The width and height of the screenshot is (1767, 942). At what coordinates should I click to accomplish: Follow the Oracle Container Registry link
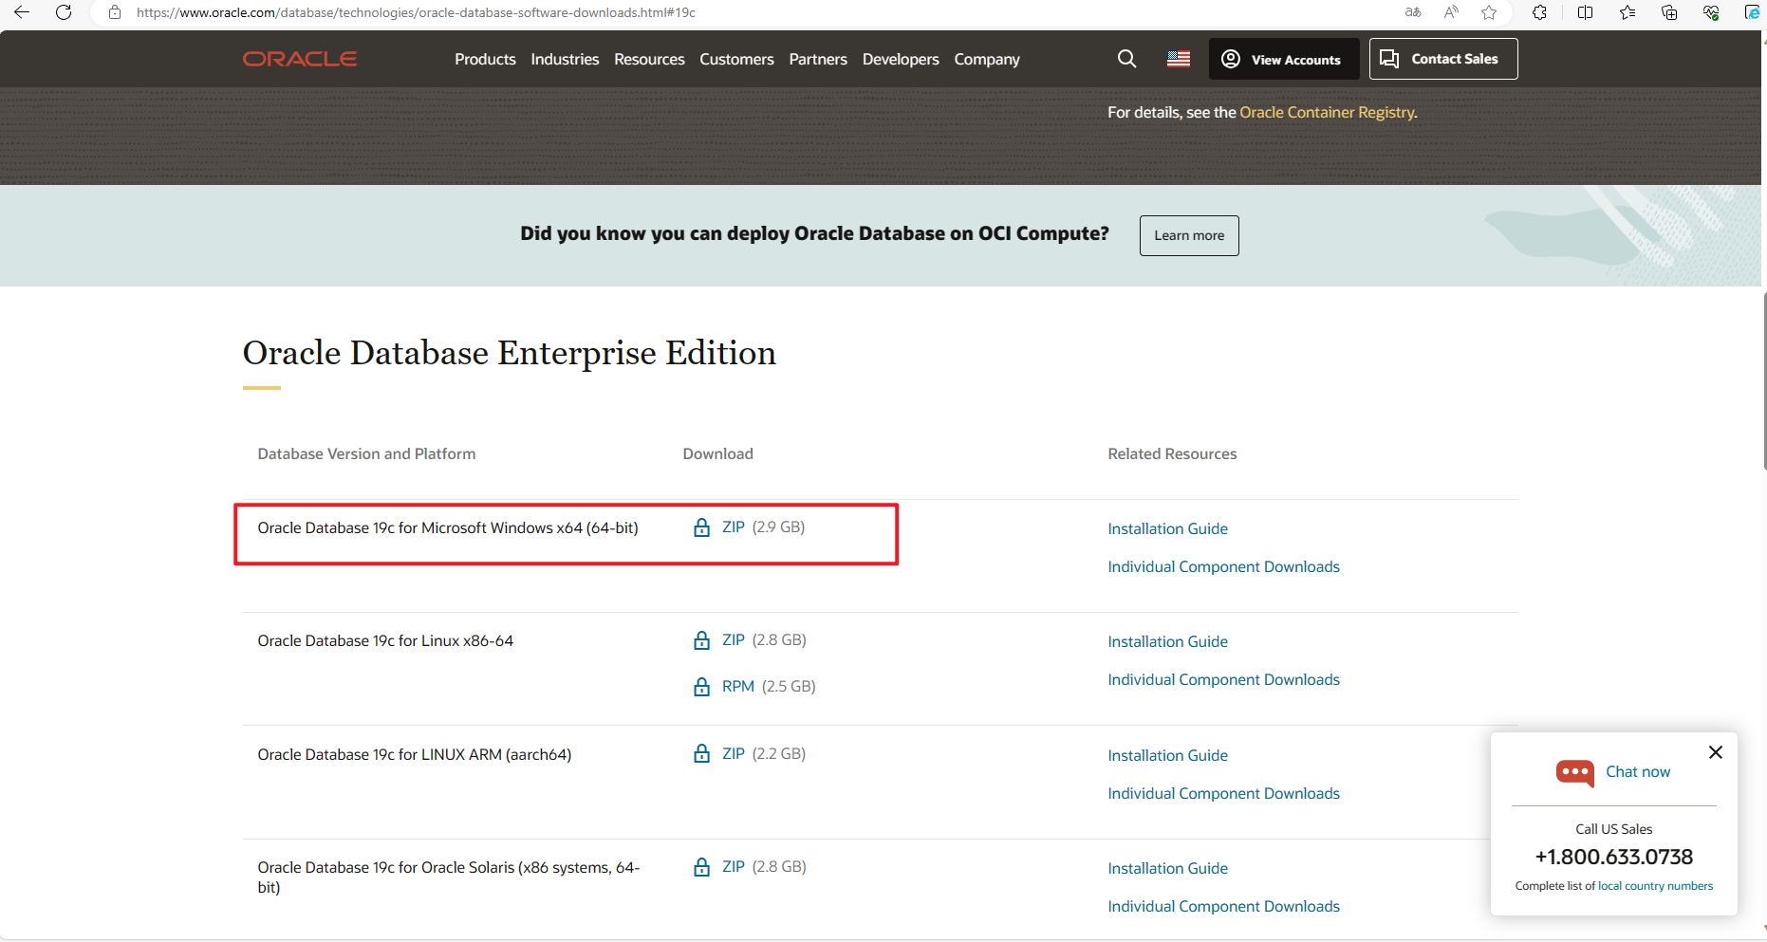point(1327,112)
